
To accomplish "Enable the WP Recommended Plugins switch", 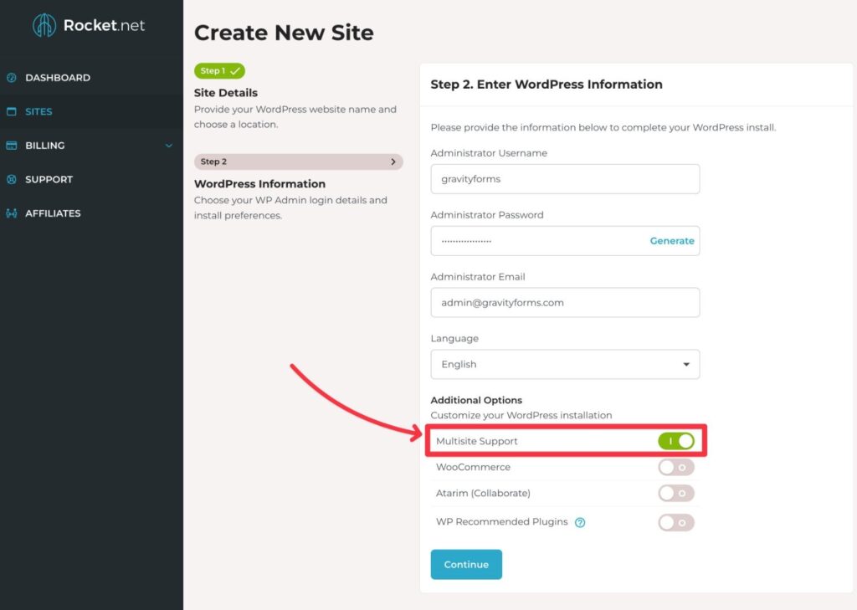I will coord(675,522).
